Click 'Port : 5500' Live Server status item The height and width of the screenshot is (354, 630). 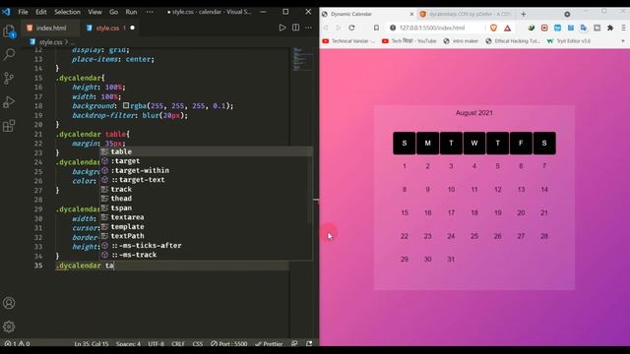[229, 343]
